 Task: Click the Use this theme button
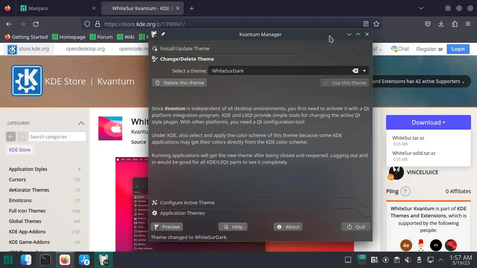click(x=345, y=83)
